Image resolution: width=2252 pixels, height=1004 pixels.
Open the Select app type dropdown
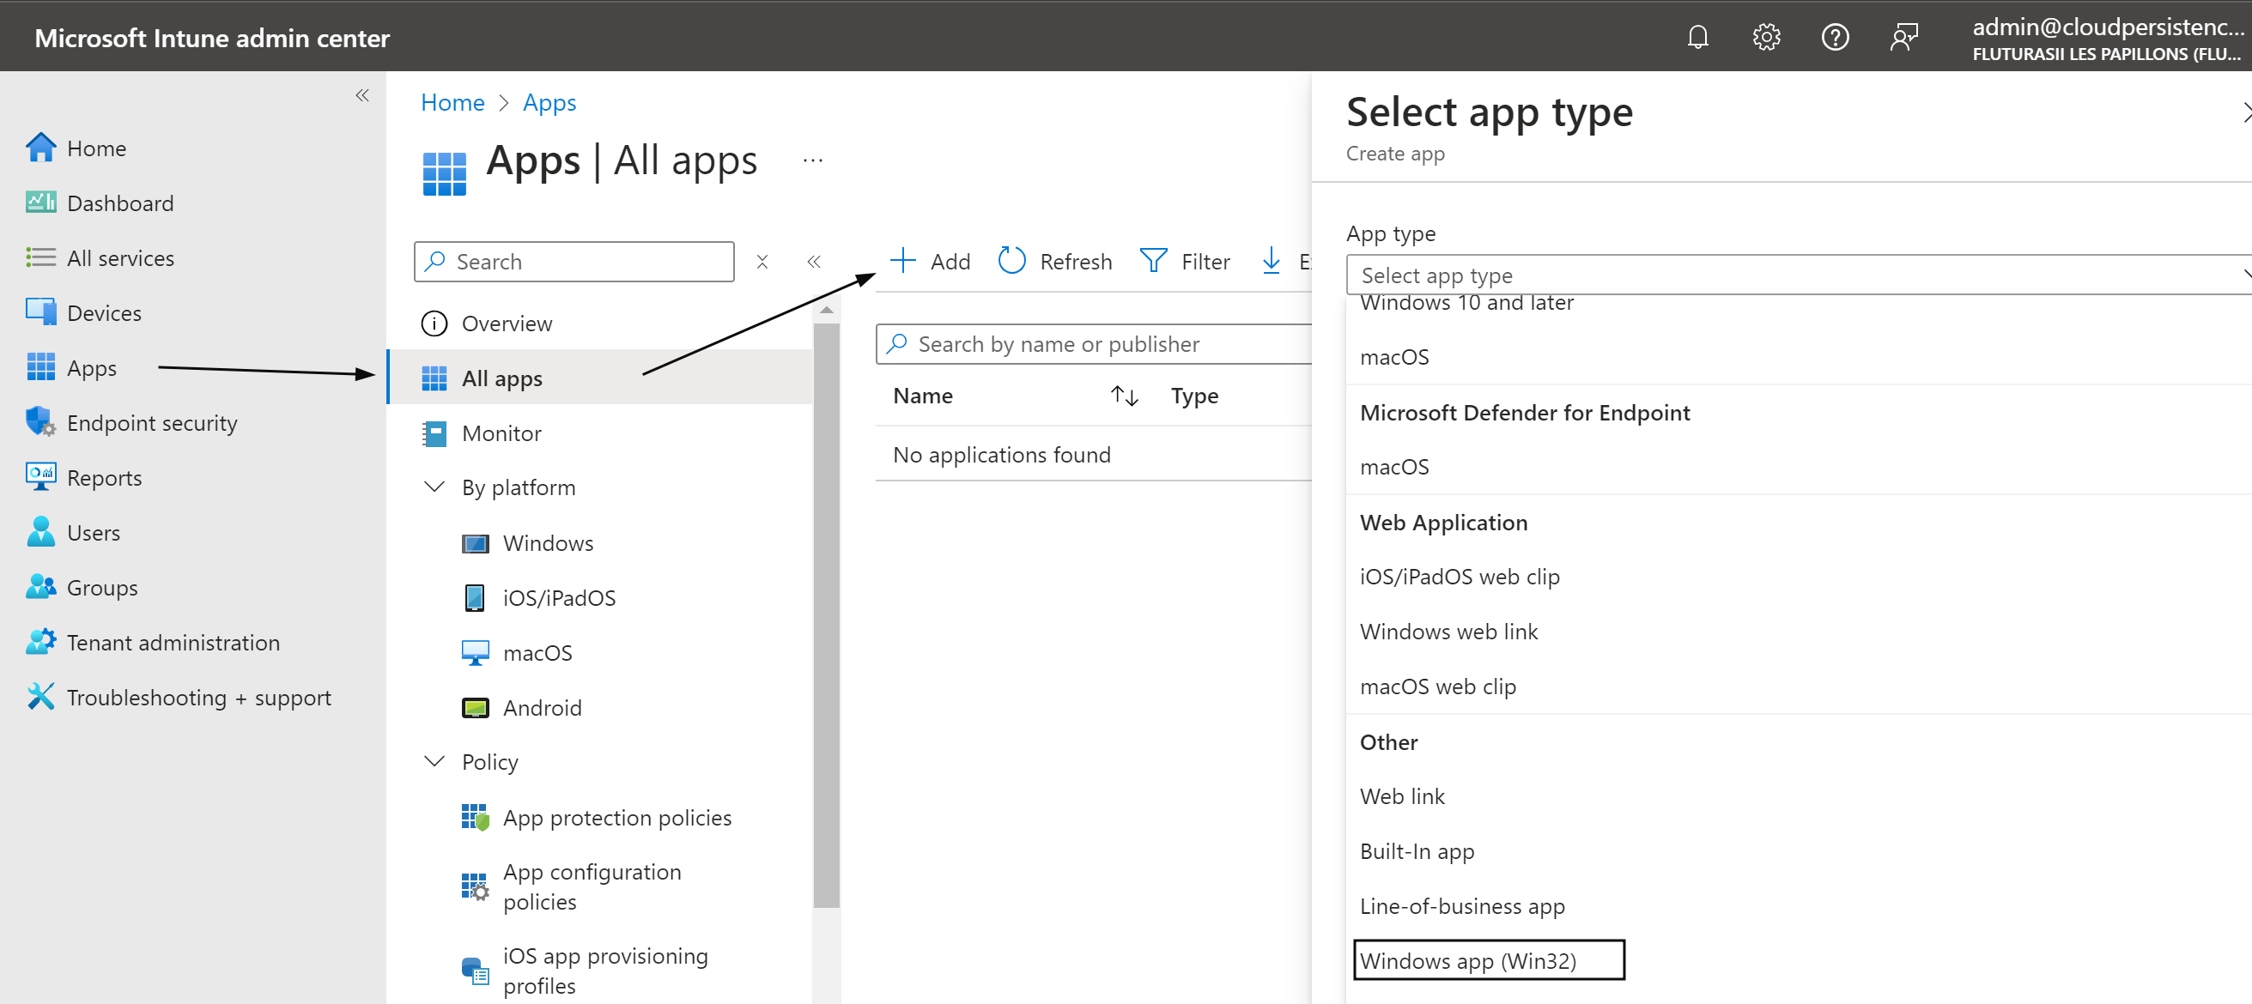point(1800,275)
